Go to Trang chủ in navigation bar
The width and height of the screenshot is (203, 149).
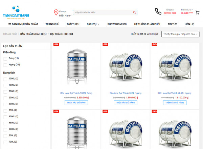tap(52, 24)
